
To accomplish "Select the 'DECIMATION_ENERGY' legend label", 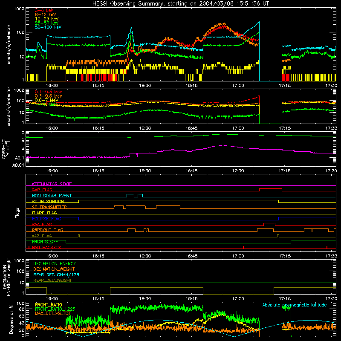I will point(55,263).
